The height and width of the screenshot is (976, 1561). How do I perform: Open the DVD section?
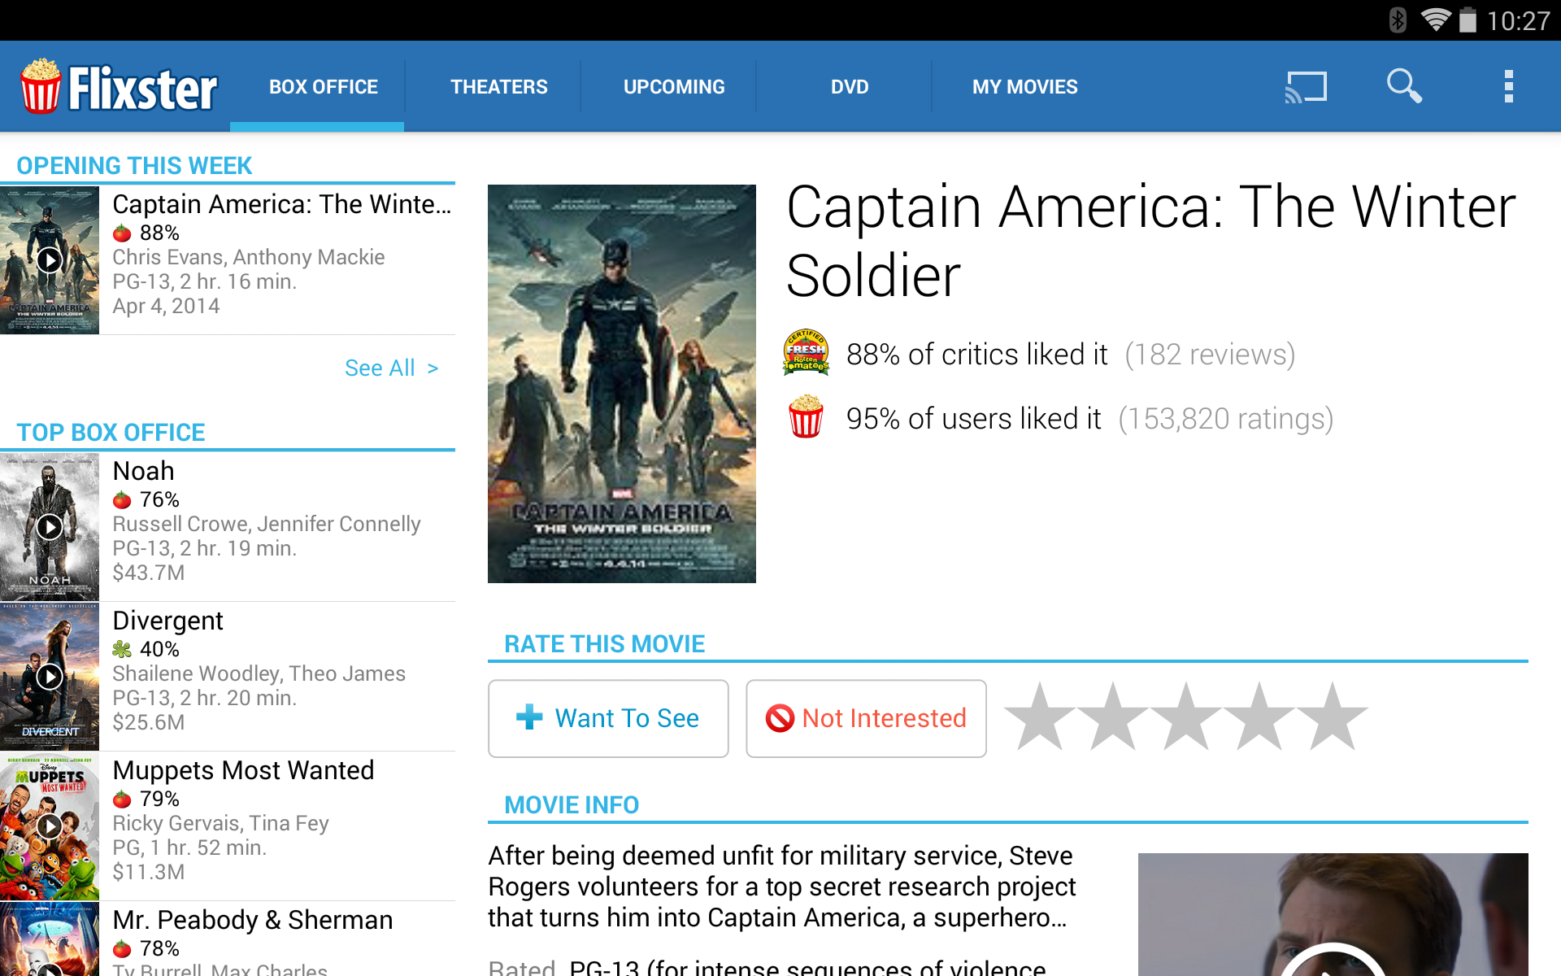848,86
